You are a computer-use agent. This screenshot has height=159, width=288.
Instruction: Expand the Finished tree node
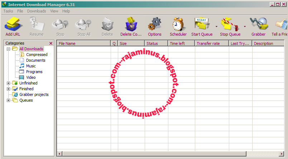8,89
